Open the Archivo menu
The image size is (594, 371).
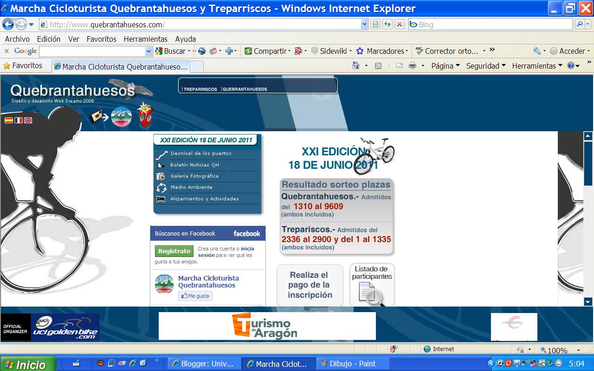[17, 39]
